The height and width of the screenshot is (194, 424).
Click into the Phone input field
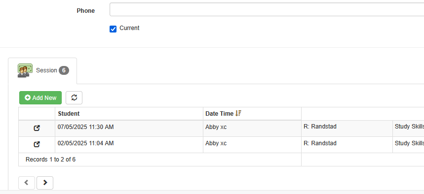pyautogui.click(x=267, y=10)
